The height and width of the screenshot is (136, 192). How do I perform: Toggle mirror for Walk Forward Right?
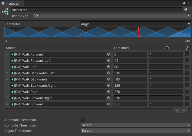[x=187, y=98]
